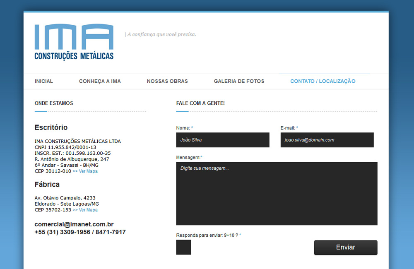Click the FALE COM A GENTE! title
The image size is (414, 269).
pyautogui.click(x=200, y=103)
